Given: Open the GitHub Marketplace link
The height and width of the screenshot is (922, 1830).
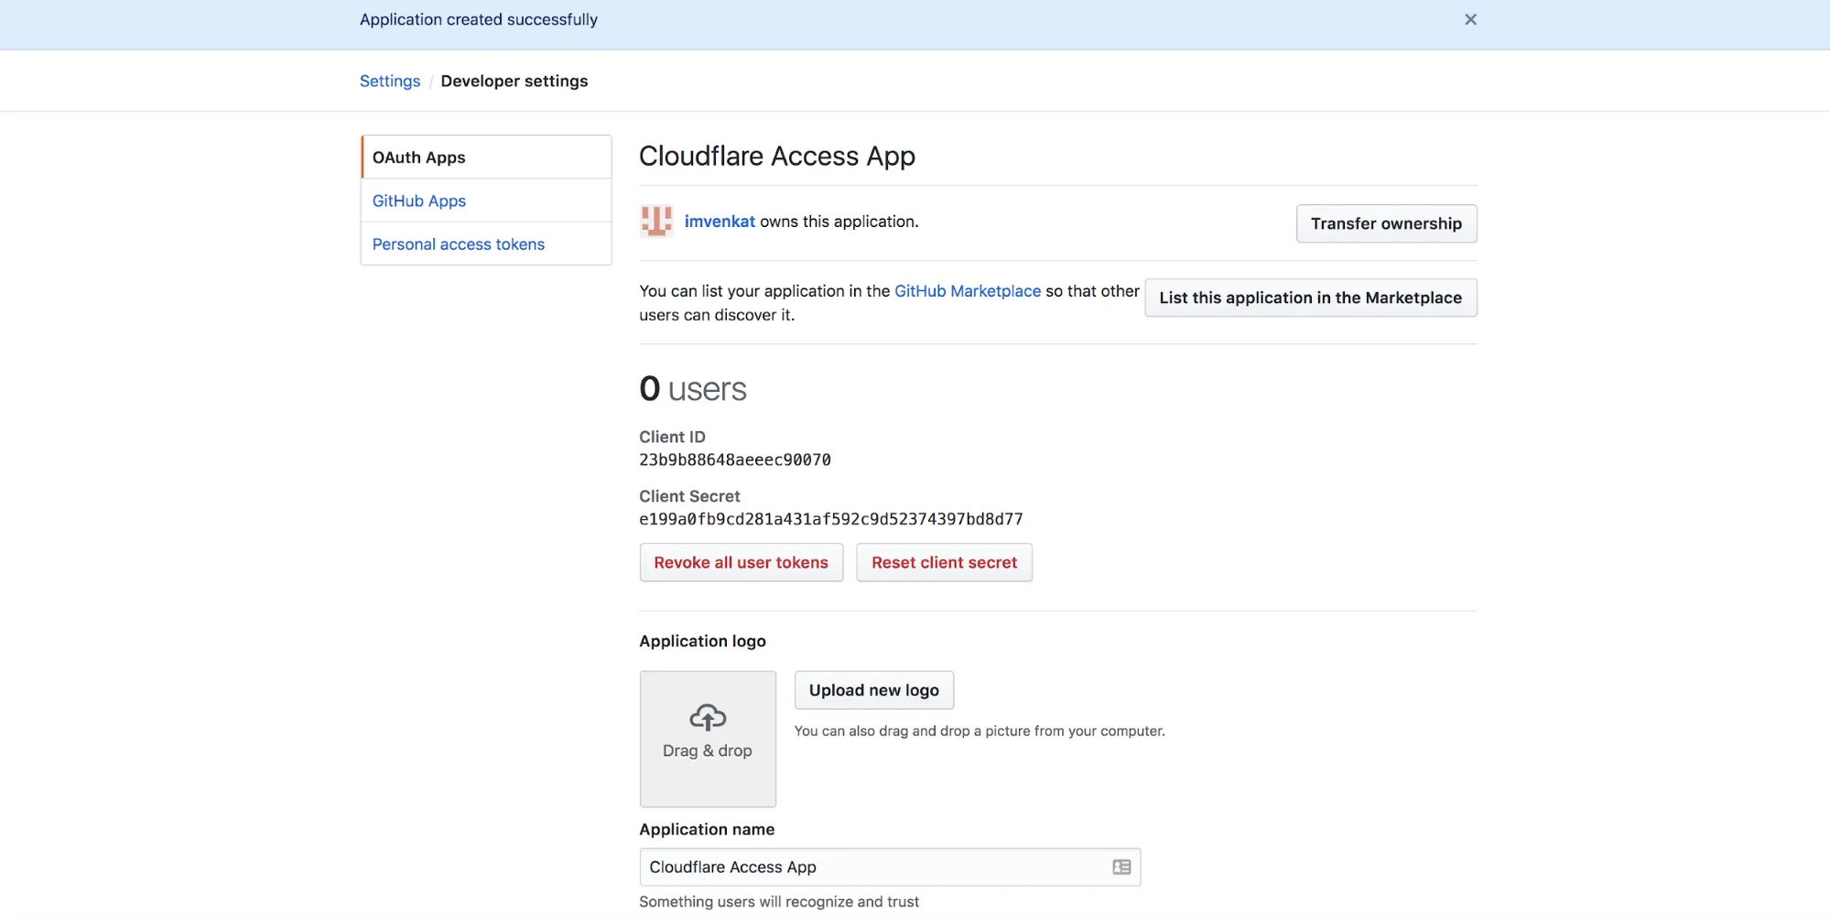Looking at the screenshot, I should pos(967,290).
